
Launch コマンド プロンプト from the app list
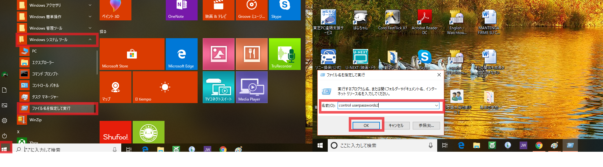coord(57,74)
